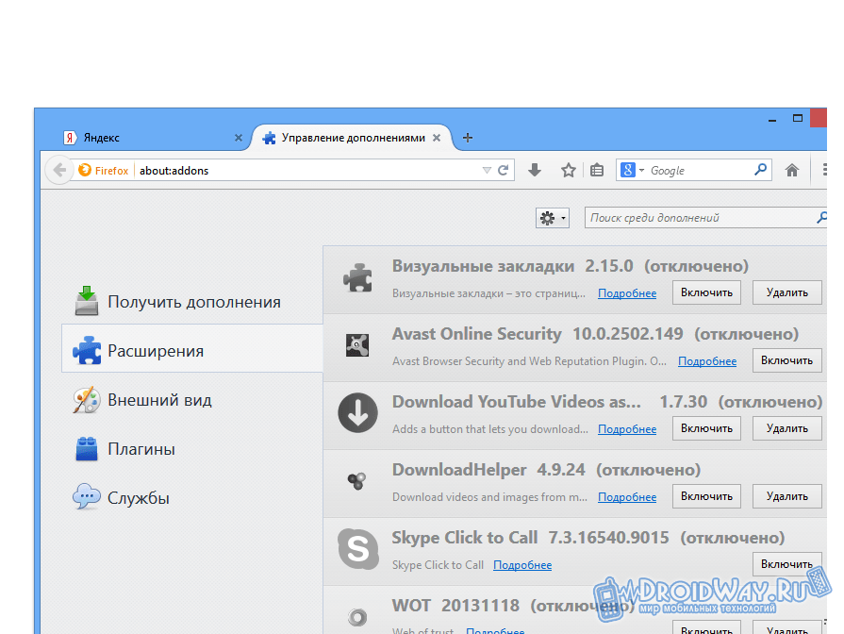Screen dimensions: 844x634
Task: Enable Avast Online Security with Включить
Action: pyautogui.click(x=786, y=360)
